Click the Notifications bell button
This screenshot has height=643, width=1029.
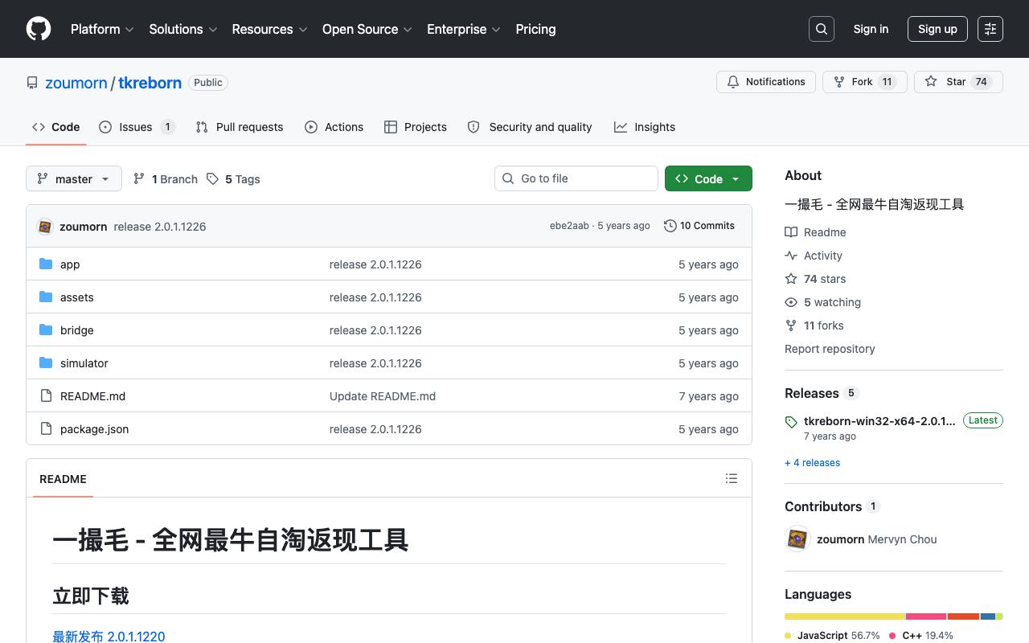pyautogui.click(x=766, y=82)
